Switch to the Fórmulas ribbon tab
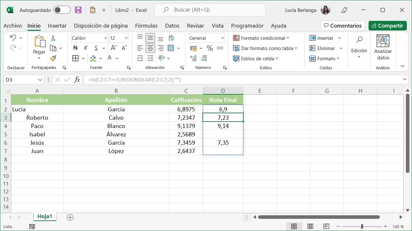Image resolution: width=412 pixels, height=231 pixels. point(146,26)
